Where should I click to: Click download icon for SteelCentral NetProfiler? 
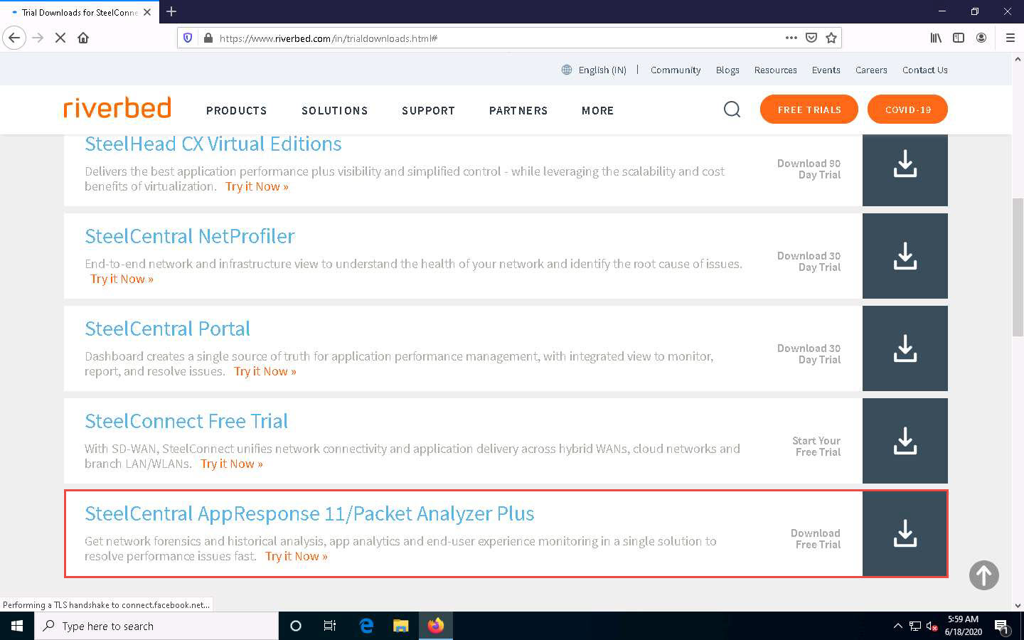click(905, 256)
